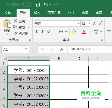Toggle Underline formatting

click(x=48, y=32)
